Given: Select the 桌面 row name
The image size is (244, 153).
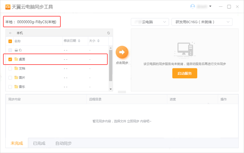Looking at the screenshot, I should coord(22,59).
